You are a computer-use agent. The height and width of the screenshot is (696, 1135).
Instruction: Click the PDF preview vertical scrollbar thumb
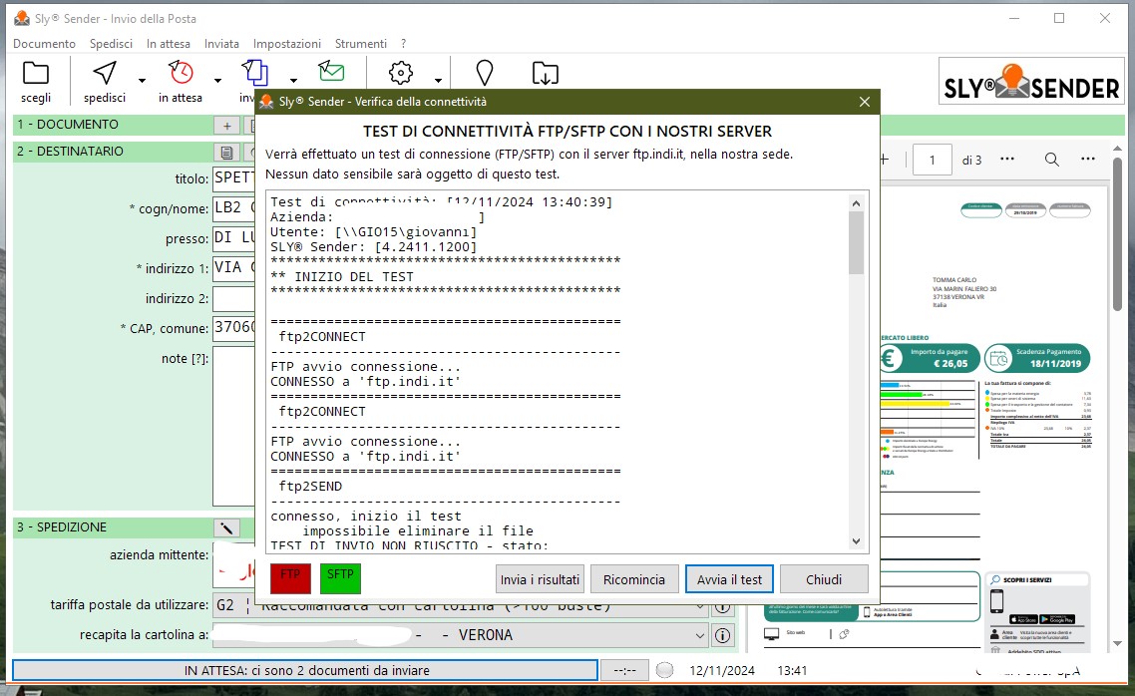(1118, 234)
